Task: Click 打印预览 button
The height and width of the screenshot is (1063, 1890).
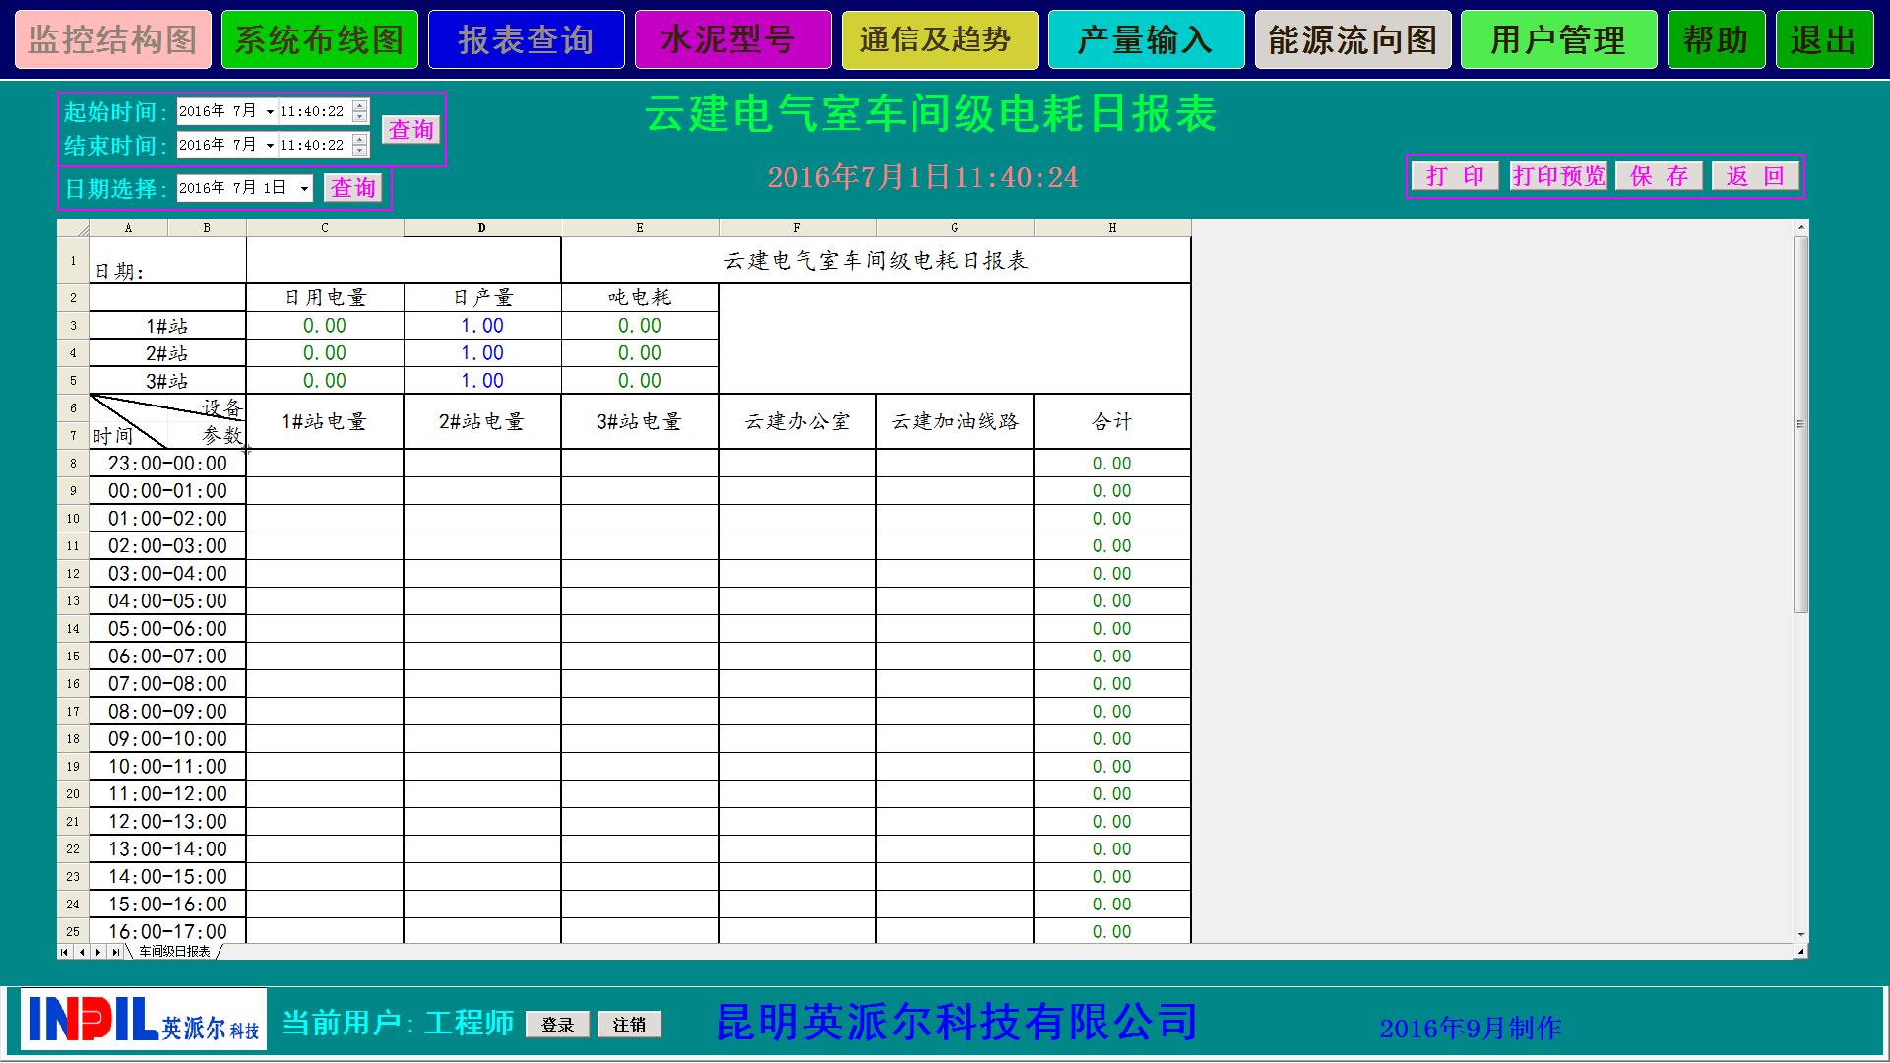Action: [1558, 176]
